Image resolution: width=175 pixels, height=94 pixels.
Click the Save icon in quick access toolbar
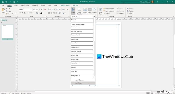coord(3,2)
